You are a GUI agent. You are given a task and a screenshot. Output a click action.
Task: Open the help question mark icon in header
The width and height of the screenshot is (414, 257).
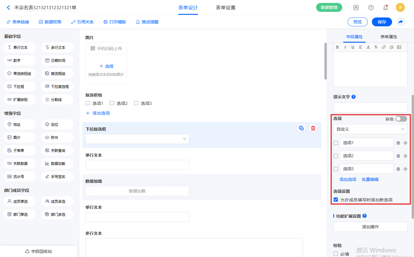(x=371, y=8)
